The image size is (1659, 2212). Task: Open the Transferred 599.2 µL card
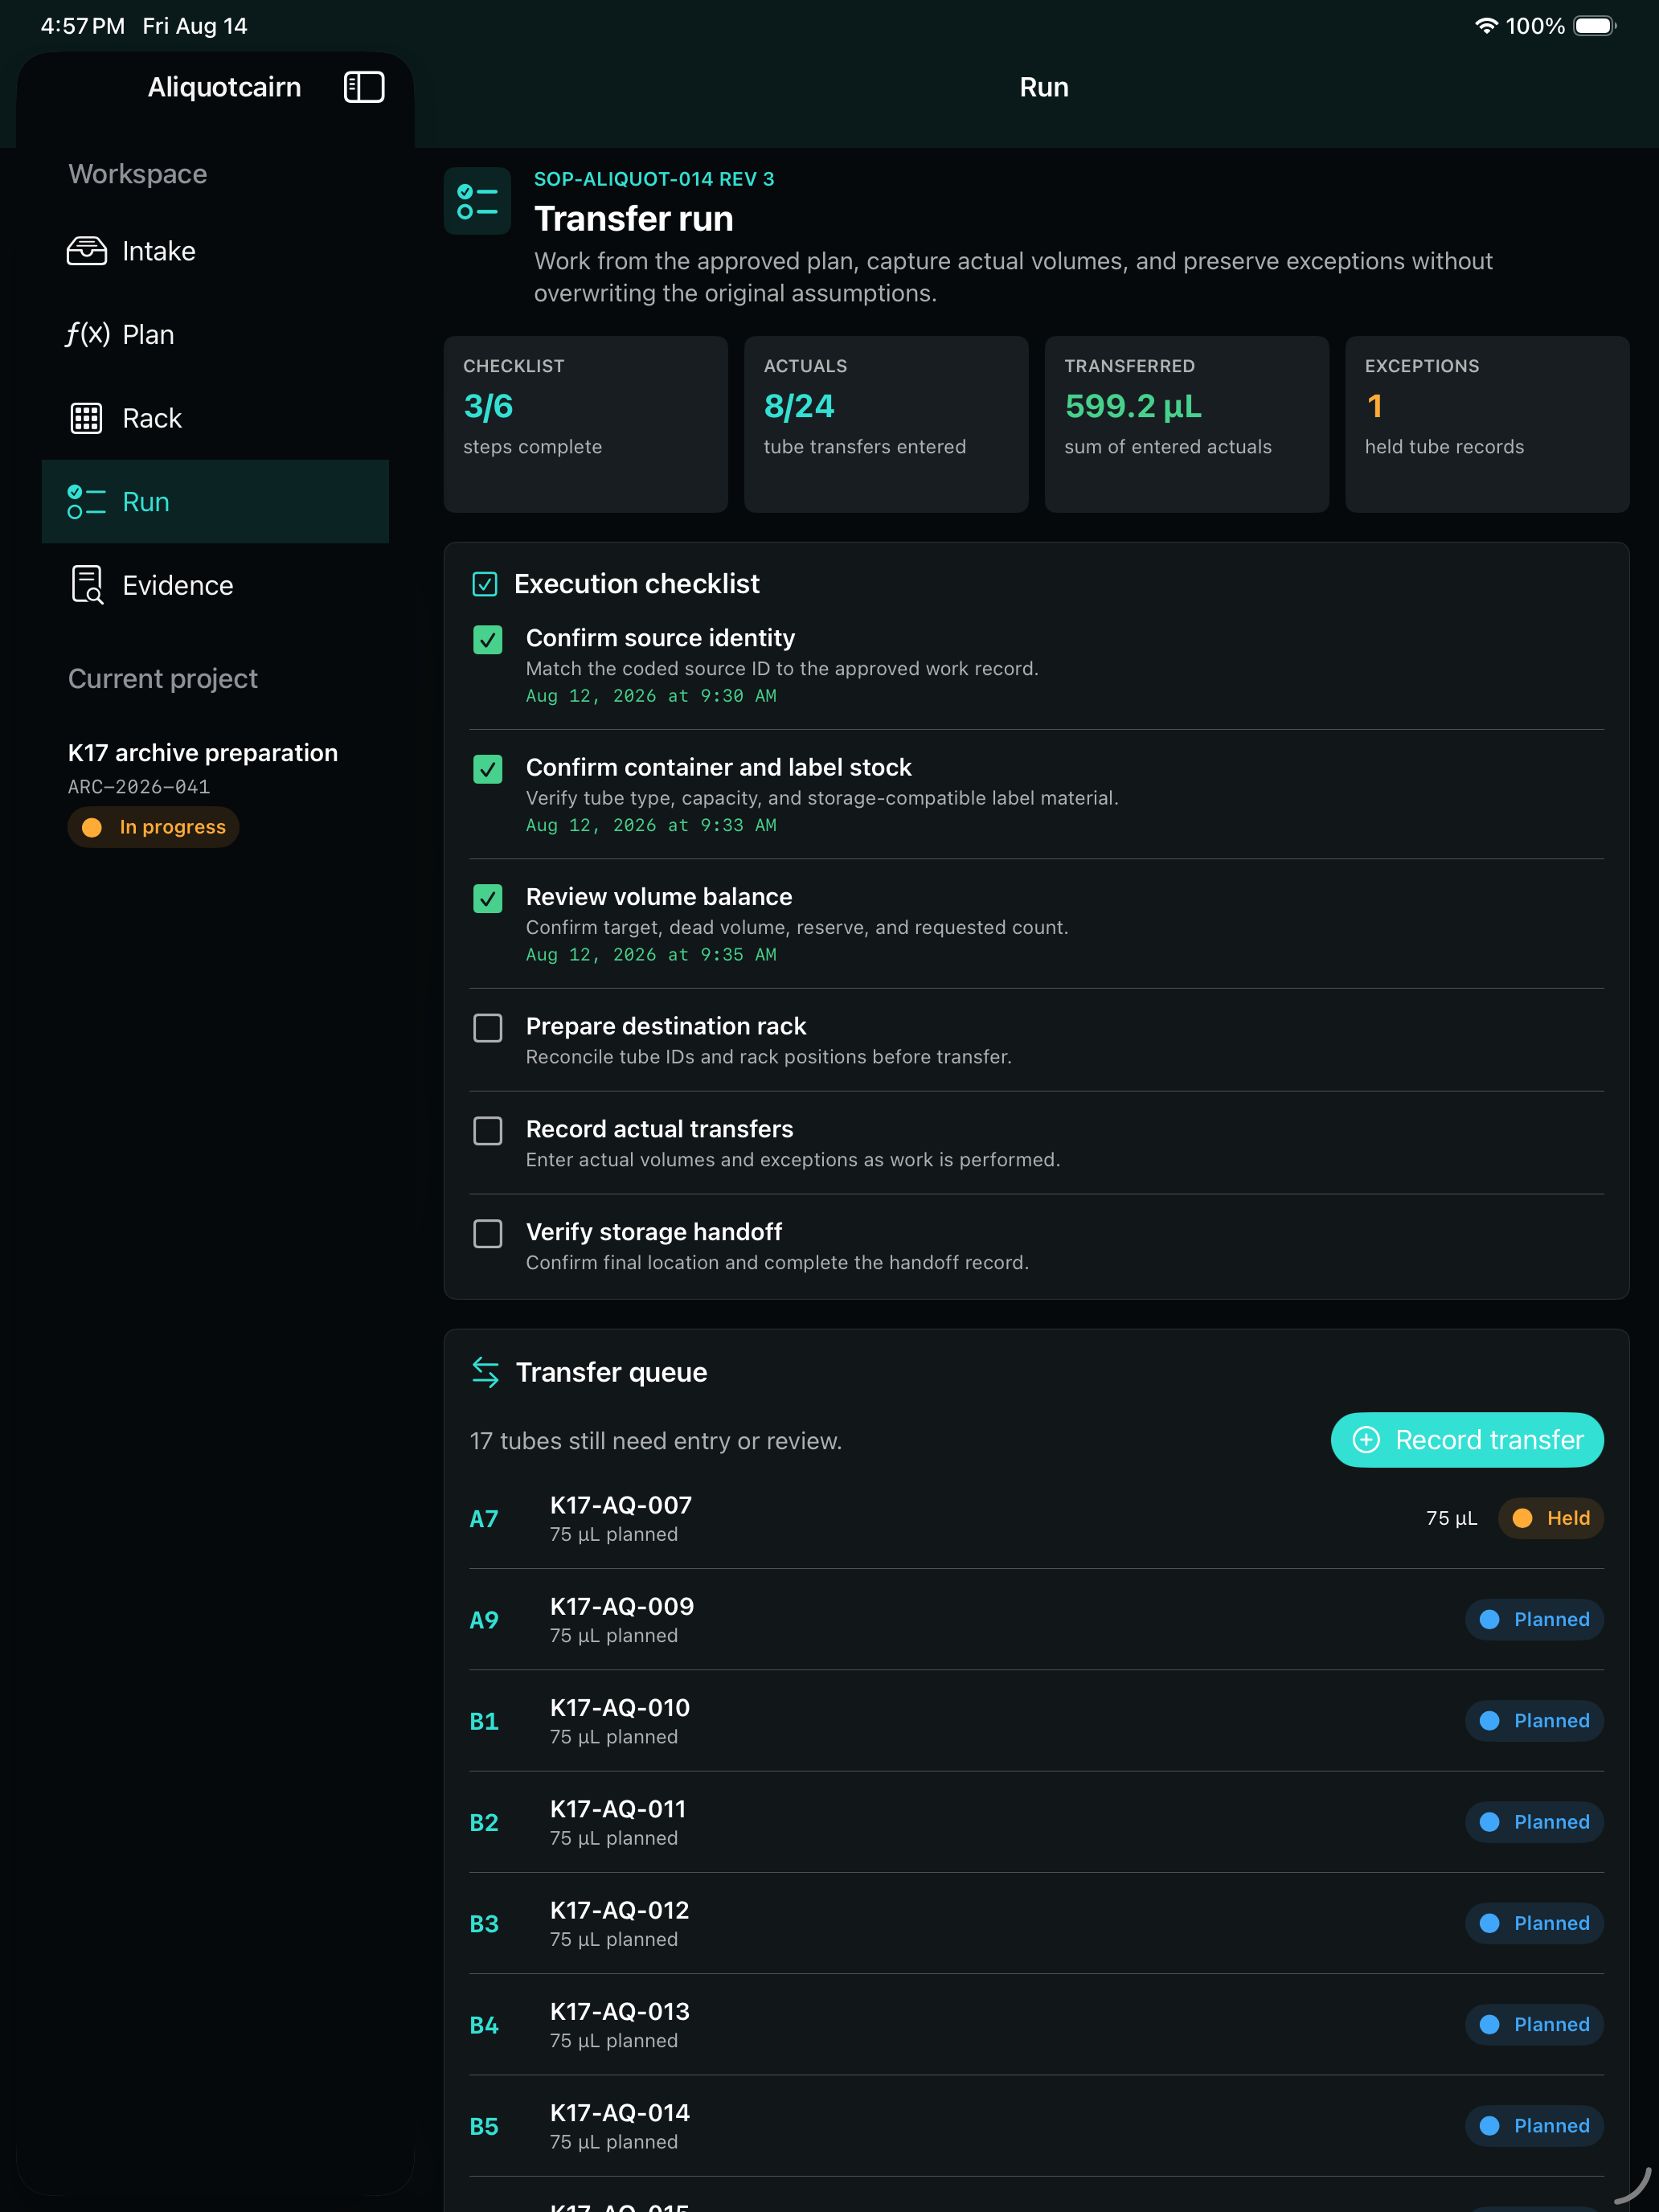[1187, 424]
